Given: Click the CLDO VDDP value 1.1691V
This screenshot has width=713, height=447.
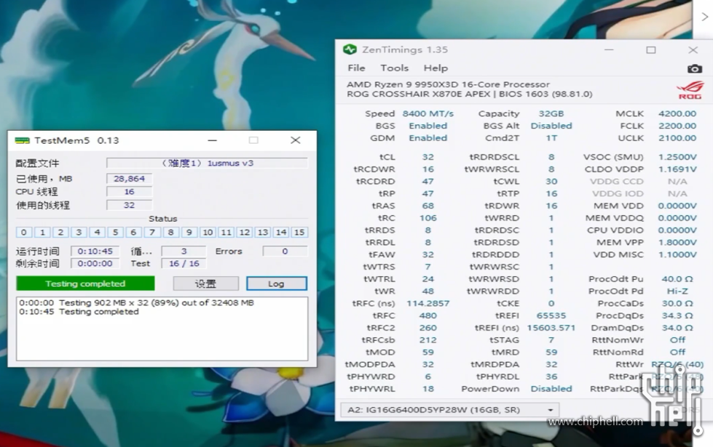Looking at the screenshot, I should point(677,169).
